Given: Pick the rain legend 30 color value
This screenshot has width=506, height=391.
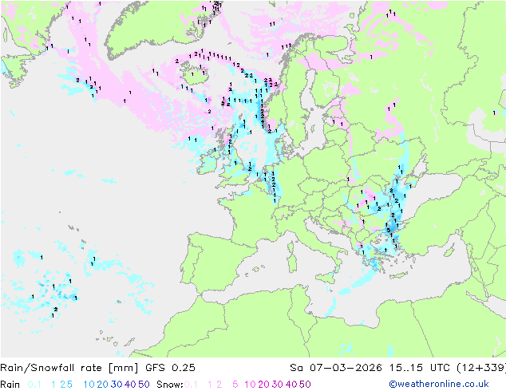Looking at the screenshot, I should click(117, 385).
